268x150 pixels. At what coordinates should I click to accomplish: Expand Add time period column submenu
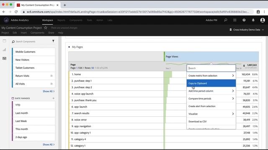click(x=233, y=91)
